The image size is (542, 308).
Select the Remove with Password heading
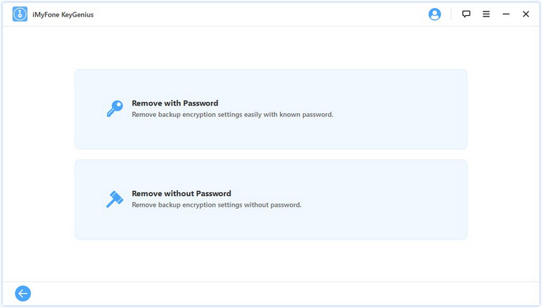point(175,103)
